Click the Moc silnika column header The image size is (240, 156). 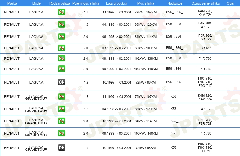coord(146,3)
